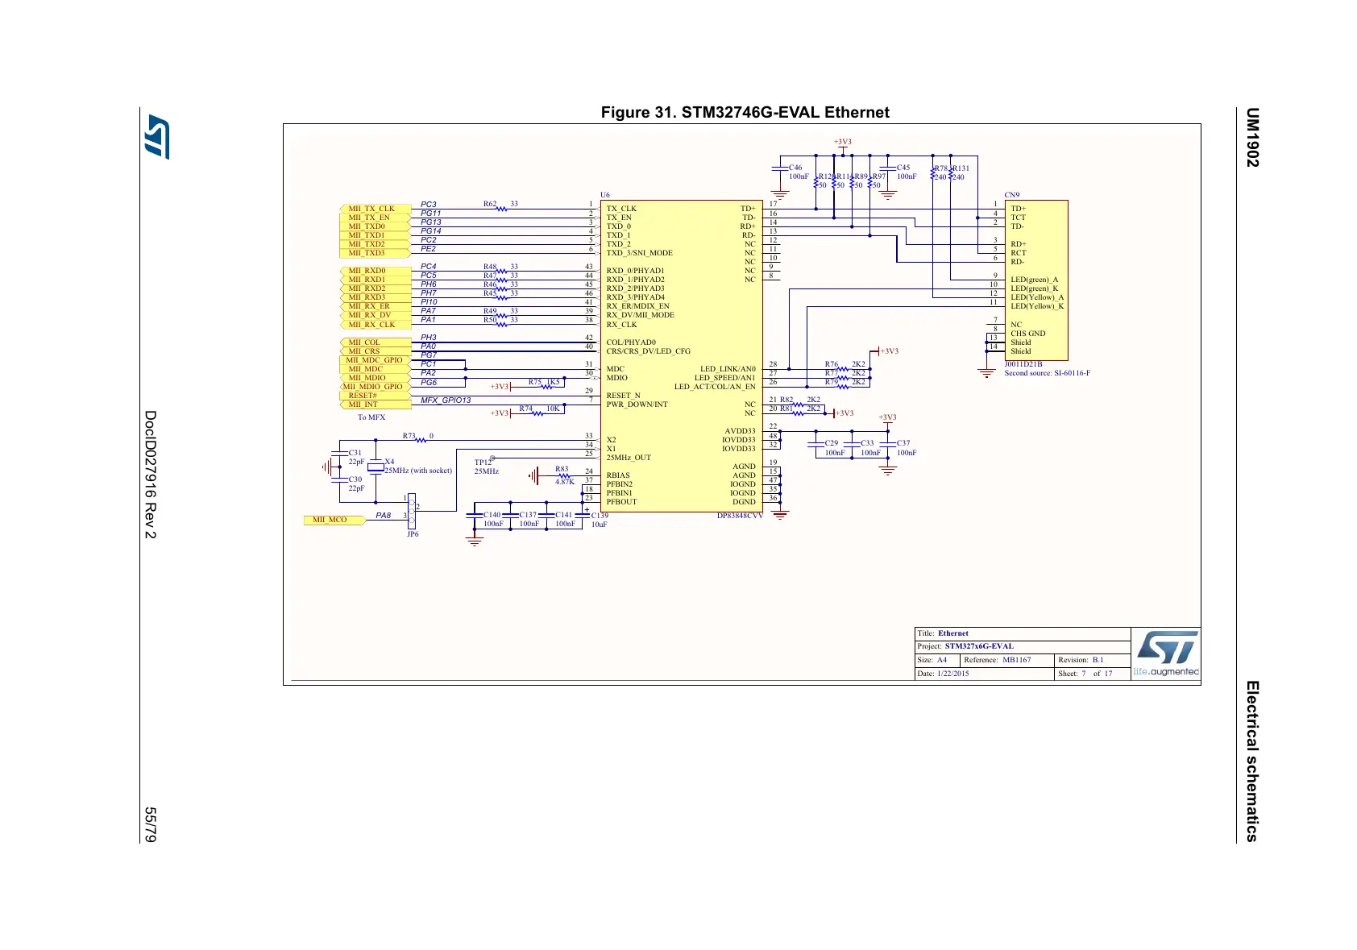Image resolution: width=1357 pixels, height=950 pixels.
Task: Click 'Reference: MB1167' in title block
Action: point(998,660)
